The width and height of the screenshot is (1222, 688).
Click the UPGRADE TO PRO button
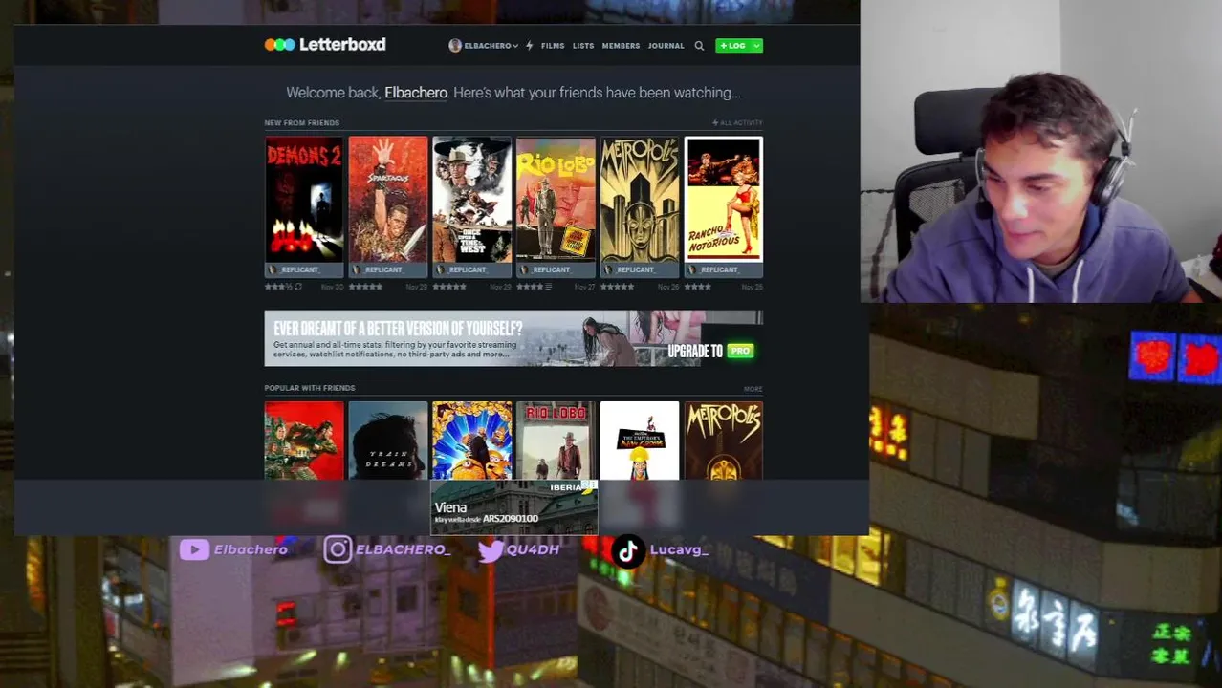click(711, 351)
